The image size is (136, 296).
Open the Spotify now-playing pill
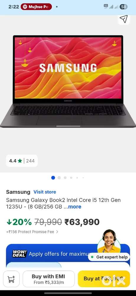pos(36,7)
